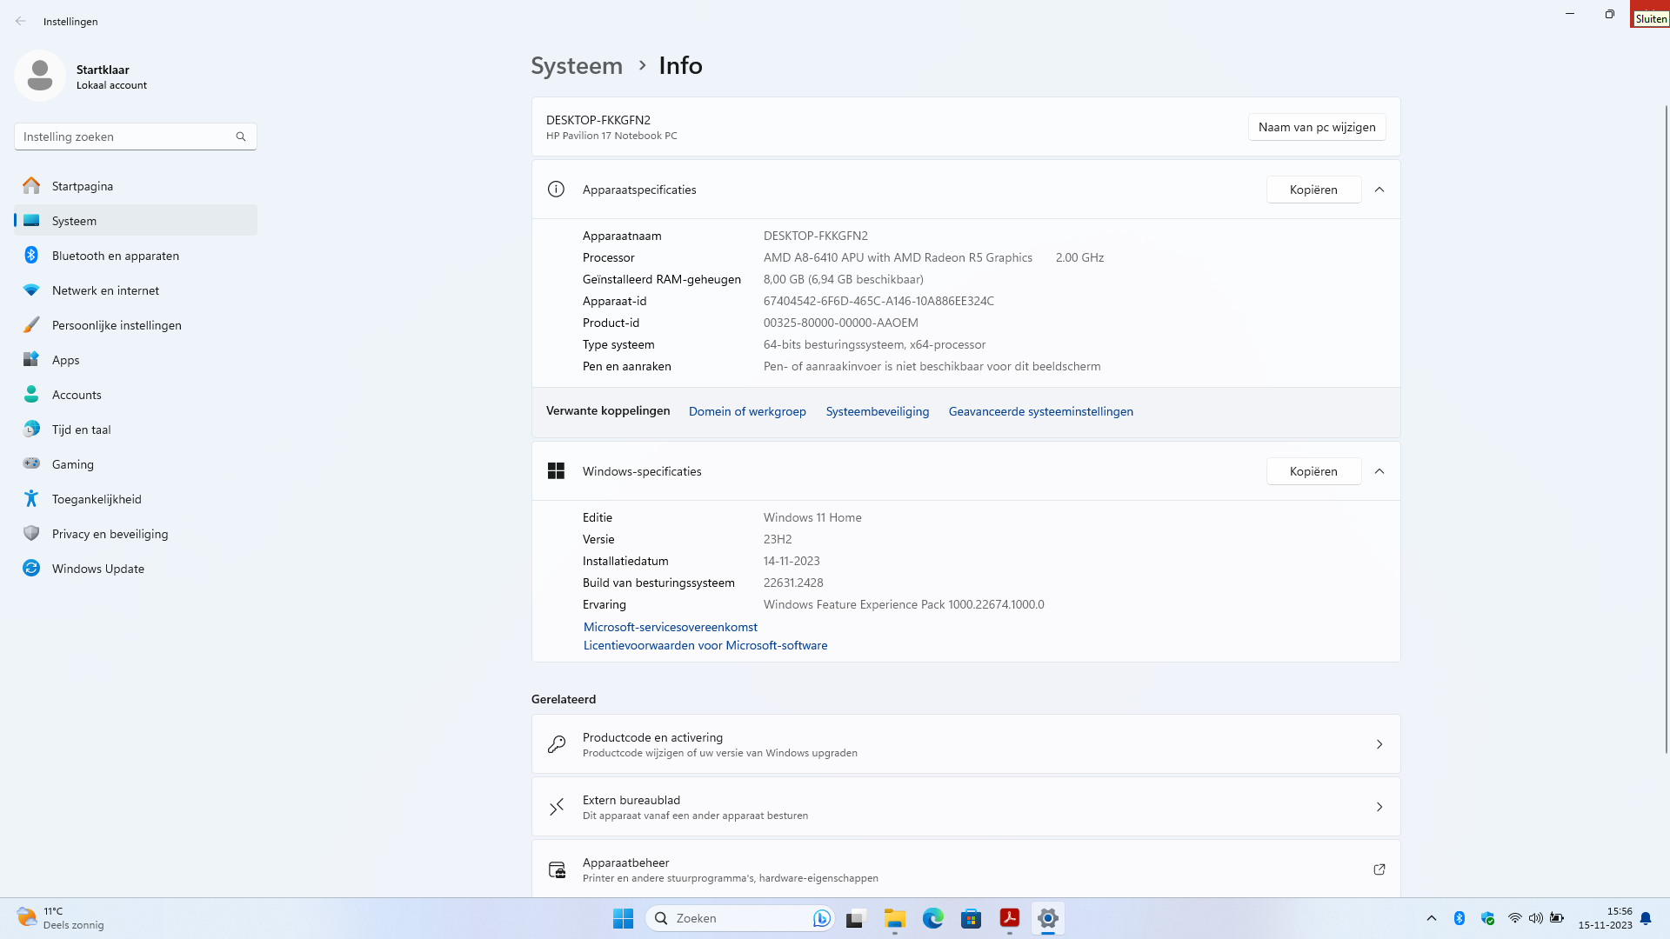1670x939 pixels.
Task: Click the HP Pavilion 17 Notebook PC text
Action: point(611,136)
